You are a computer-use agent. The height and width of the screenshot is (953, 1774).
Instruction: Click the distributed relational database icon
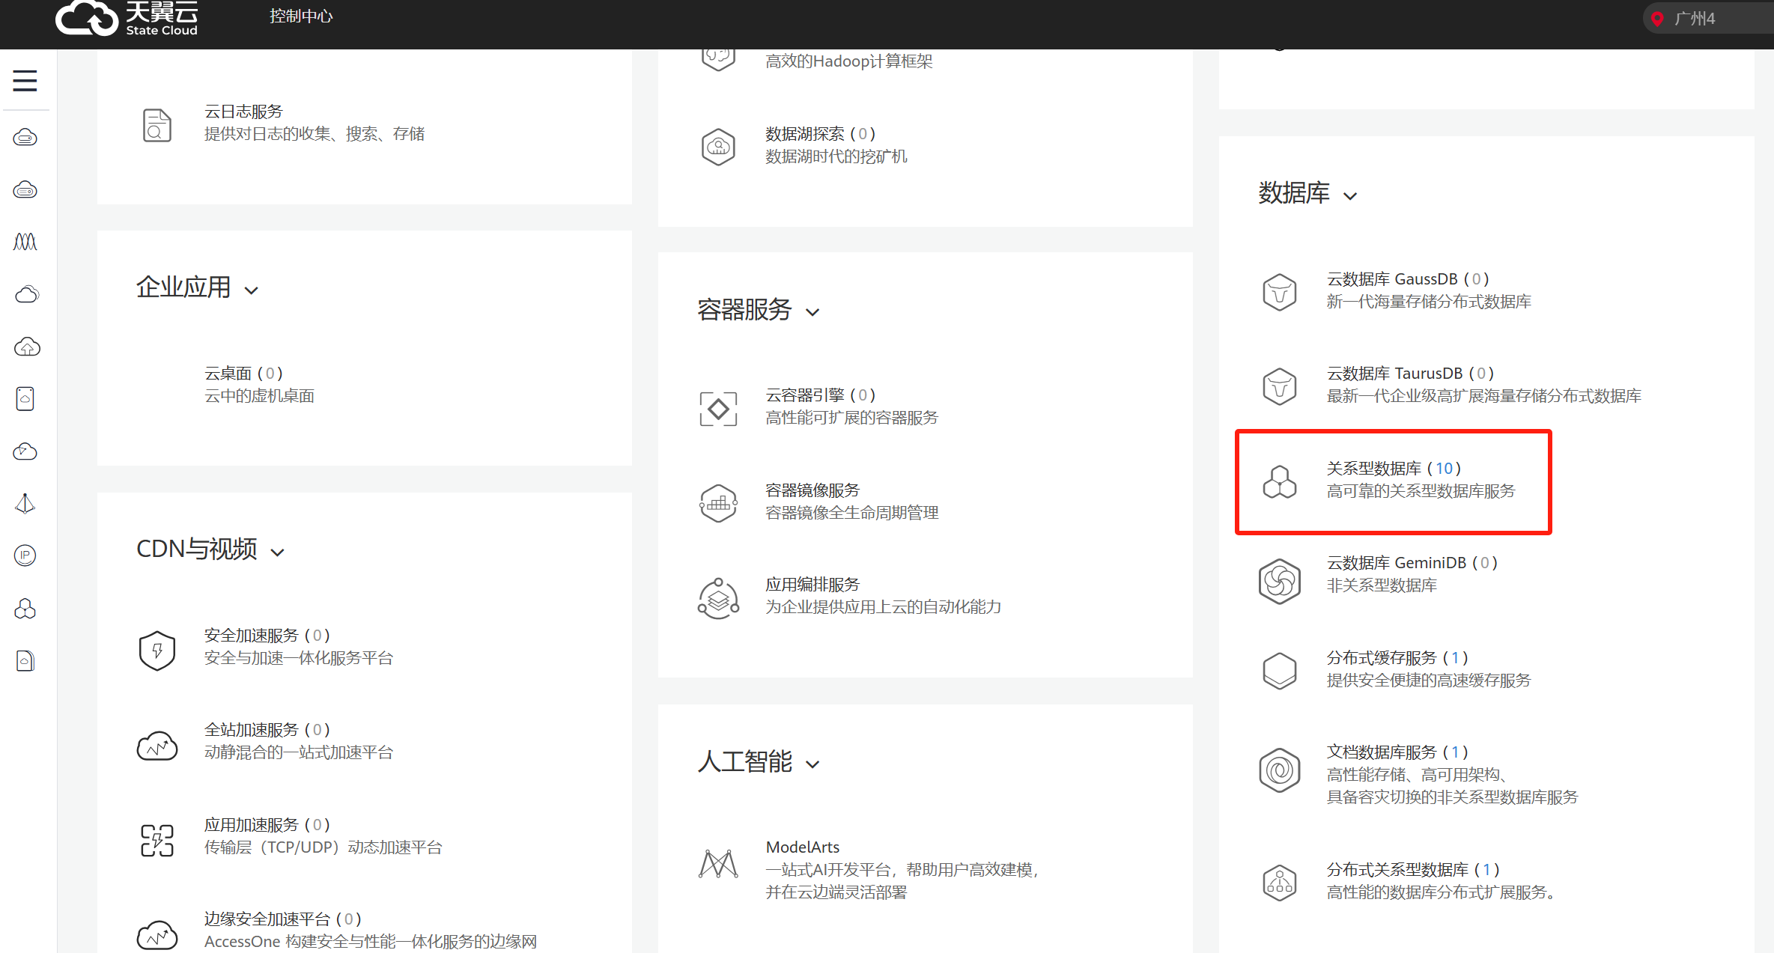[x=1279, y=883]
